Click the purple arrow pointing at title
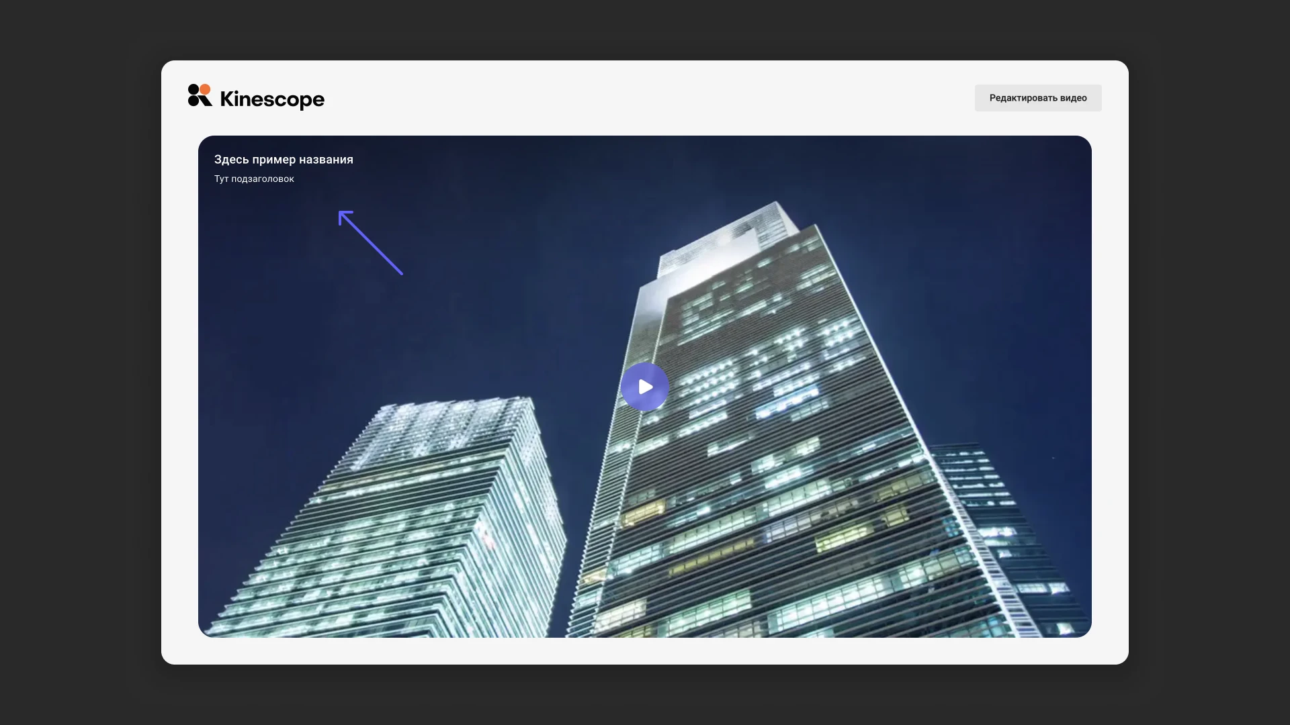1290x725 pixels. coord(371,243)
